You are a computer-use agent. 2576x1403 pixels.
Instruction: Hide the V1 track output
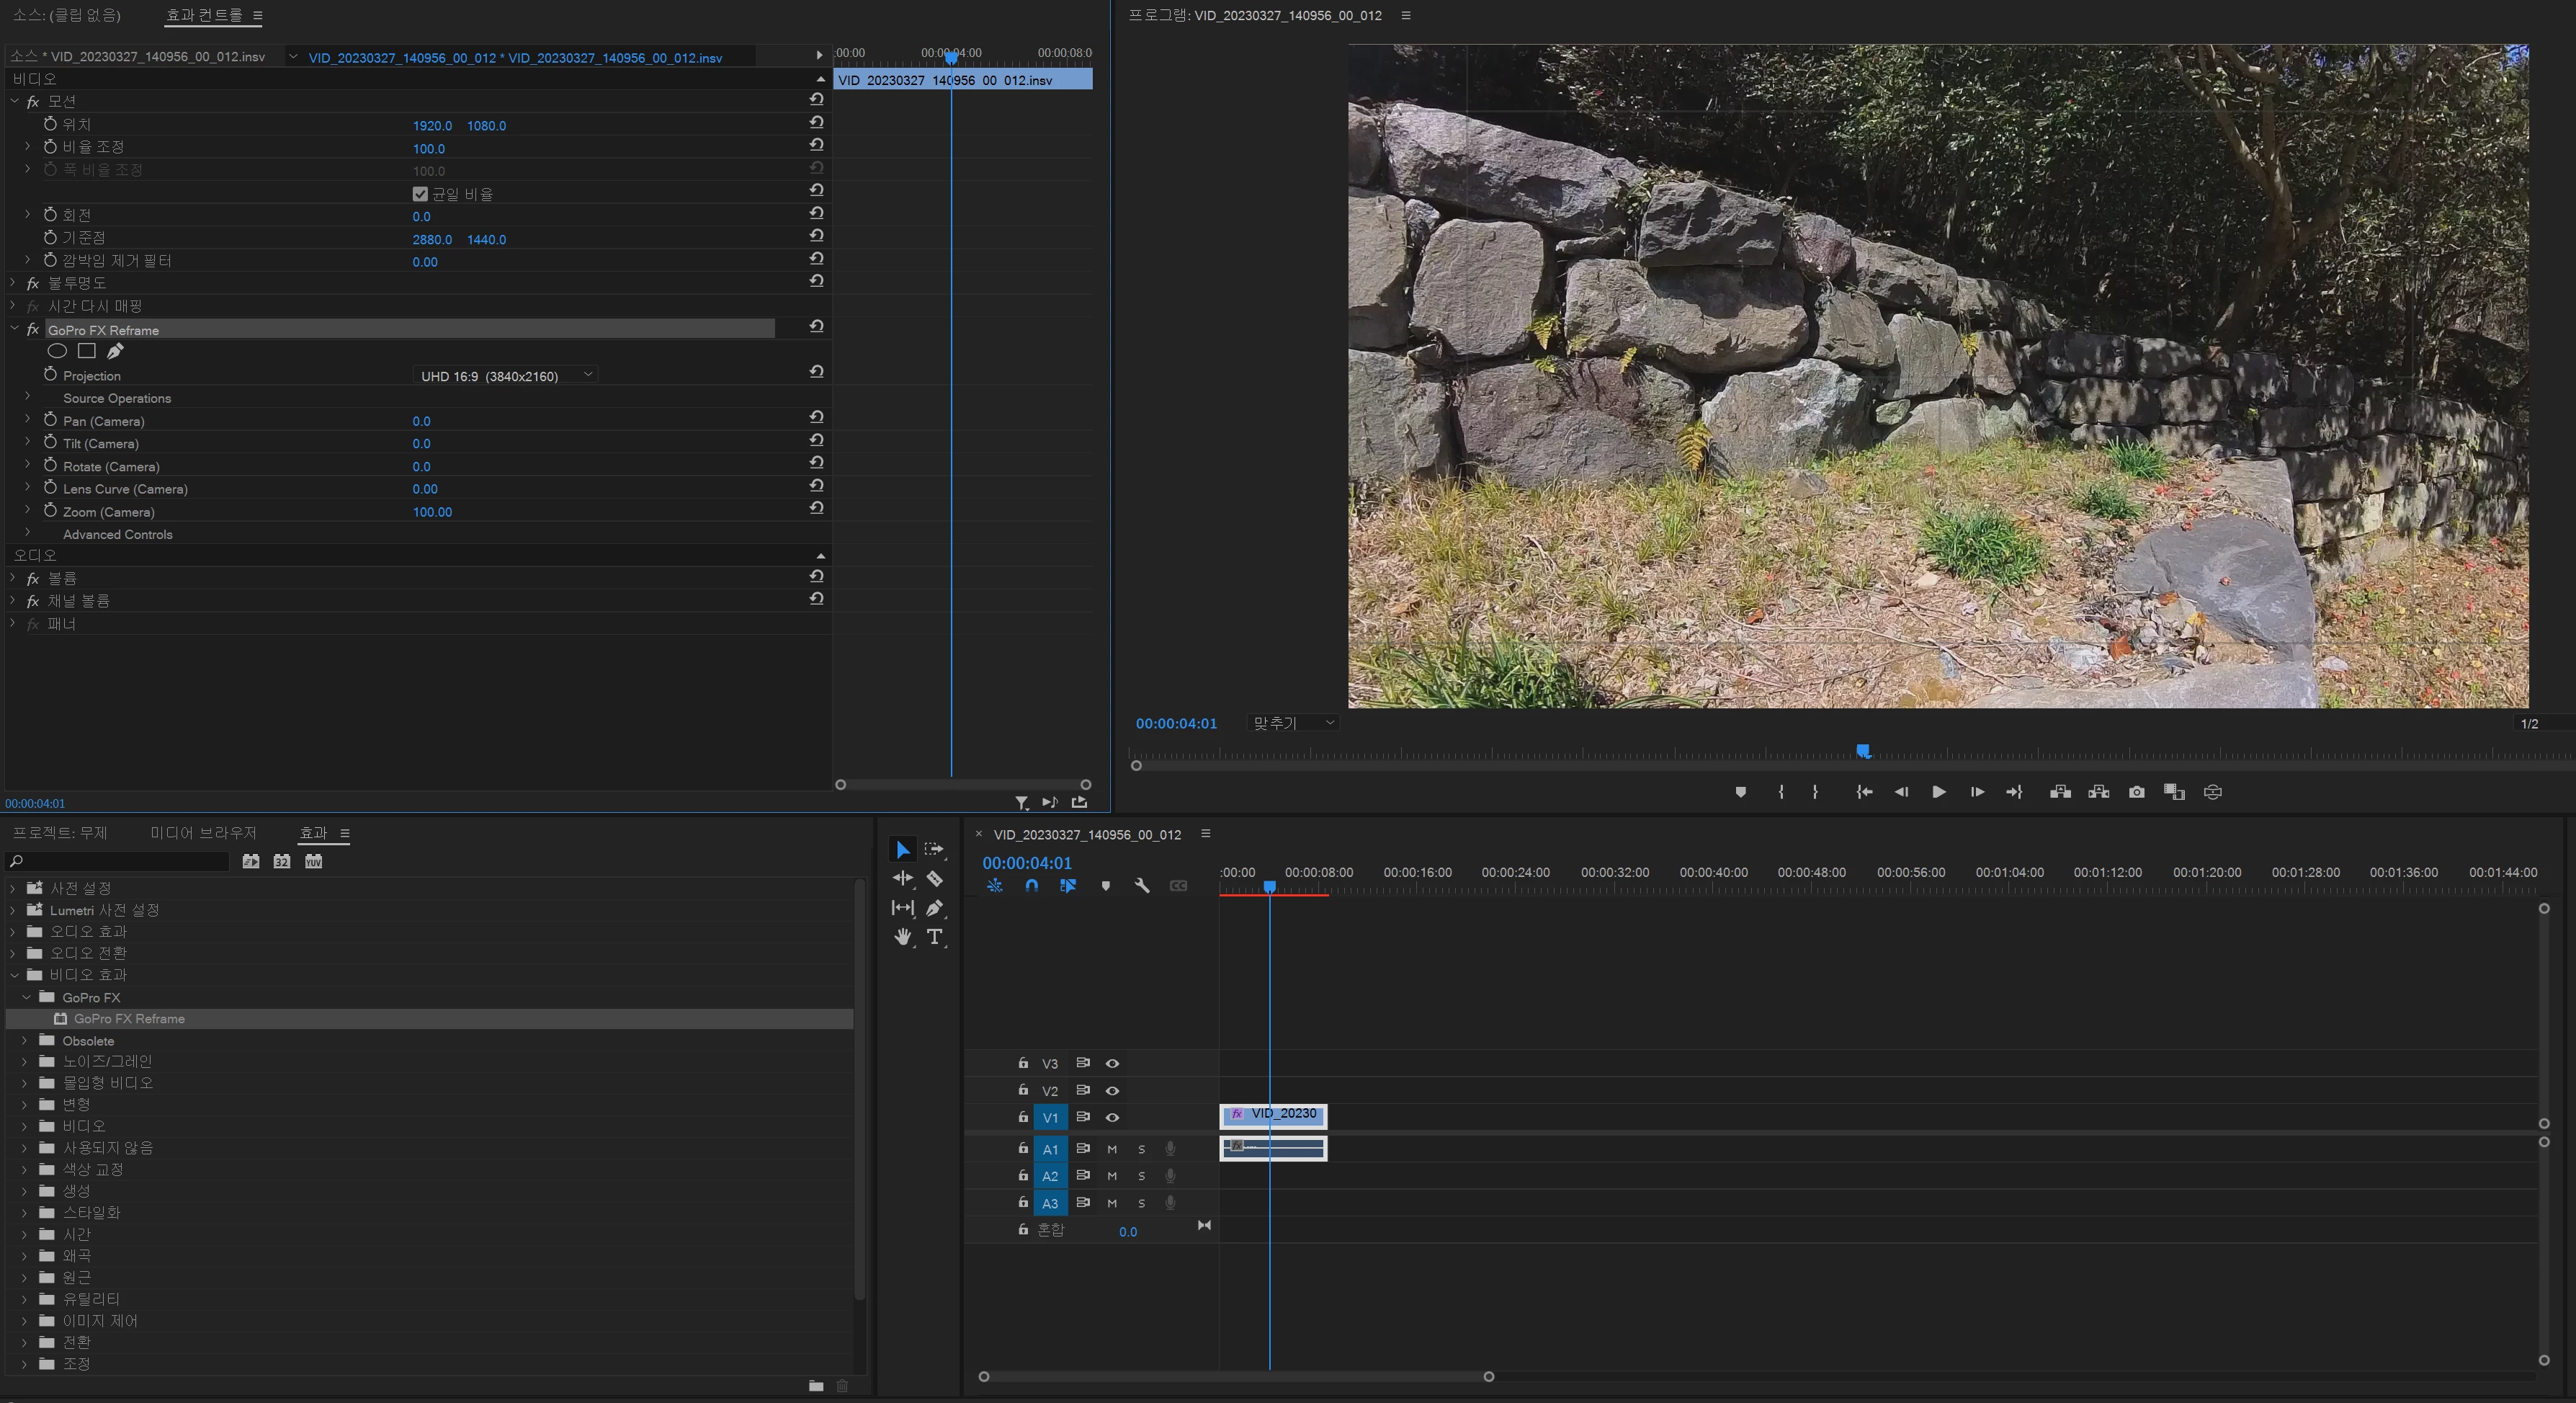(x=1112, y=1117)
